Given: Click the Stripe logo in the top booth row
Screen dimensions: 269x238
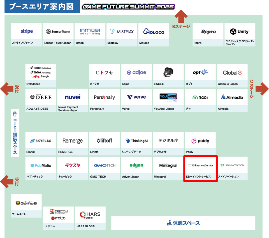Looking at the screenshot, I should 27,31.
